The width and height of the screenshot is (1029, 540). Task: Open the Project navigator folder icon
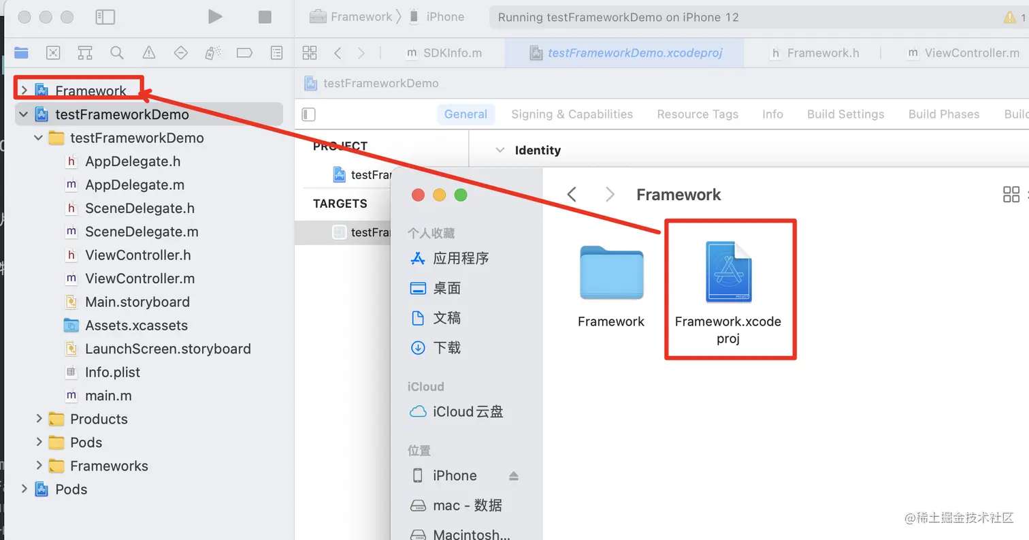pyautogui.click(x=21, y=52)
